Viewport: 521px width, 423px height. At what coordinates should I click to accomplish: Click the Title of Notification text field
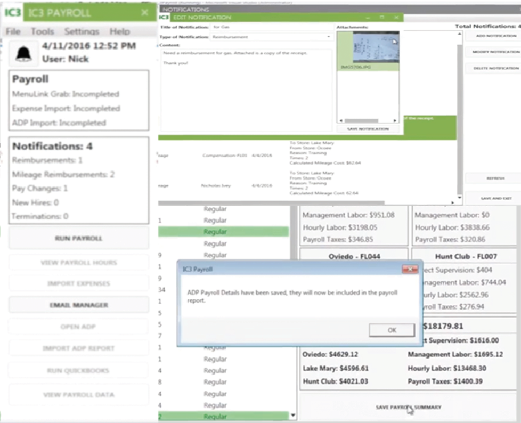tap(272, 27)
